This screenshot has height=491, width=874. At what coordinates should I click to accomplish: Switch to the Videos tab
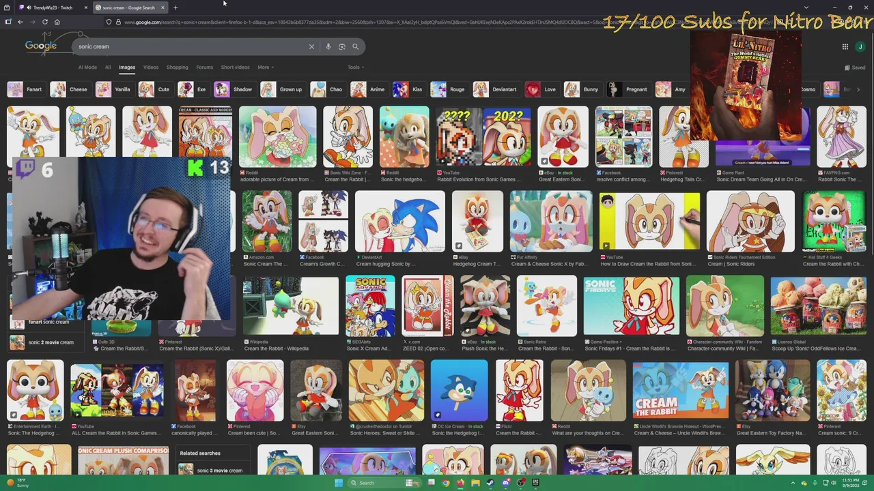click(151, 67)
